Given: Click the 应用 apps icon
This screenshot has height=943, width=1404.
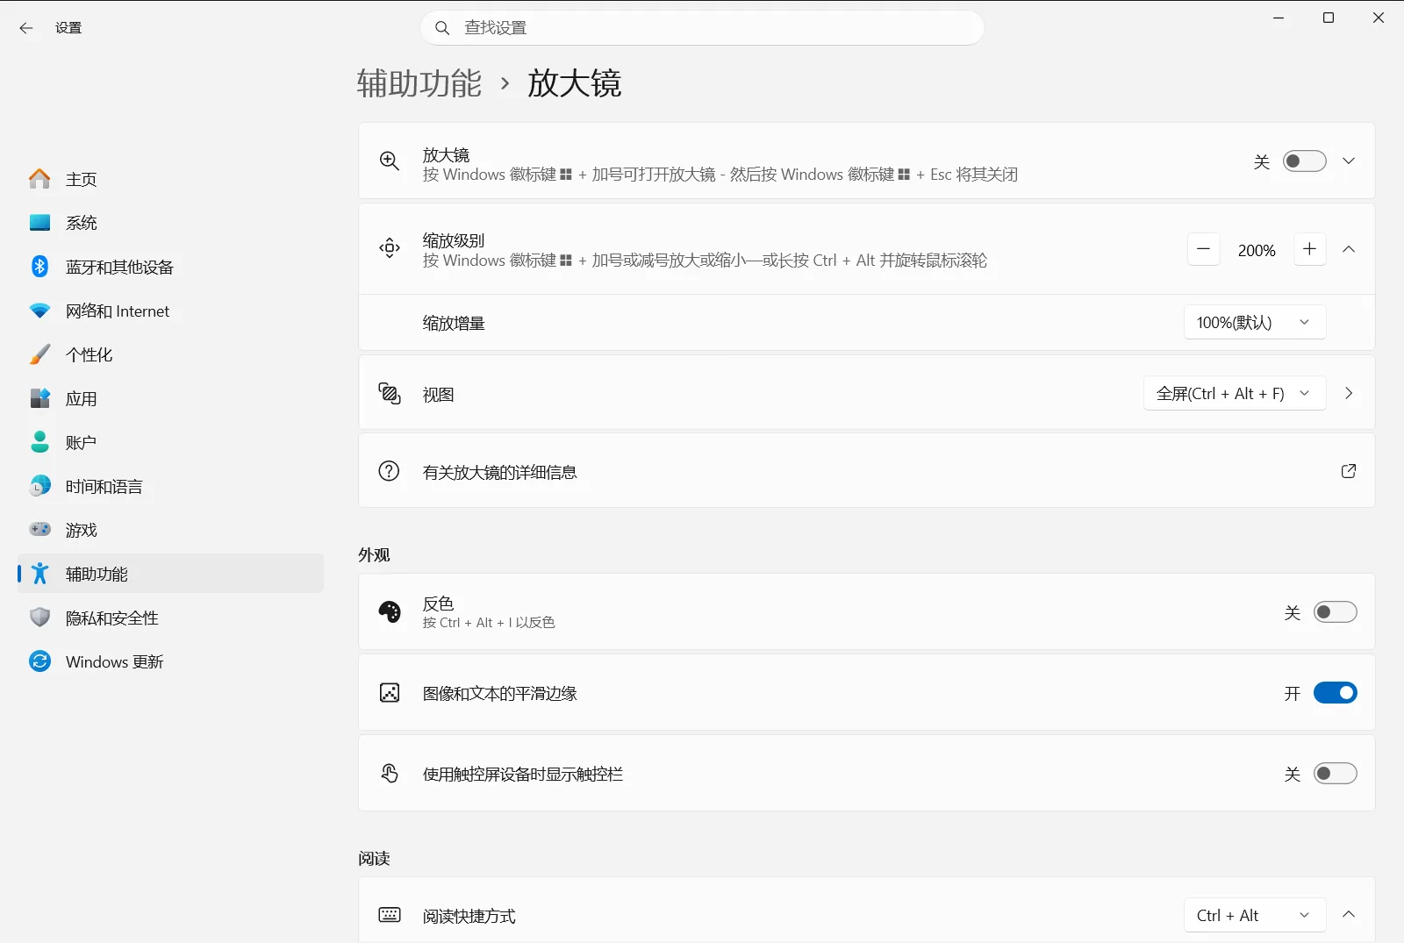Looking at the screenshot, I should coord(39,398).
